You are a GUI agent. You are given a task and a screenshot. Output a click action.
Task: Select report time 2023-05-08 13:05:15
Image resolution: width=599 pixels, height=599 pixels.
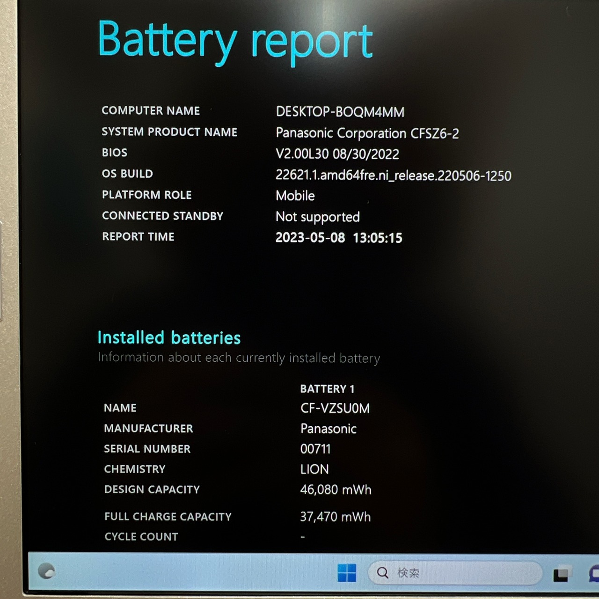[339, 238]
